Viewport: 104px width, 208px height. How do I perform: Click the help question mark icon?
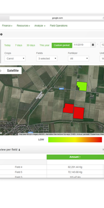tap(1, 34)
